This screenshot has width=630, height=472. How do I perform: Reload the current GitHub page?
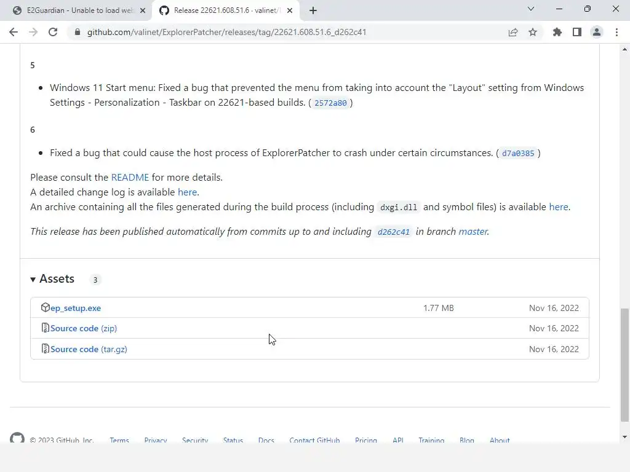[53, 32]
